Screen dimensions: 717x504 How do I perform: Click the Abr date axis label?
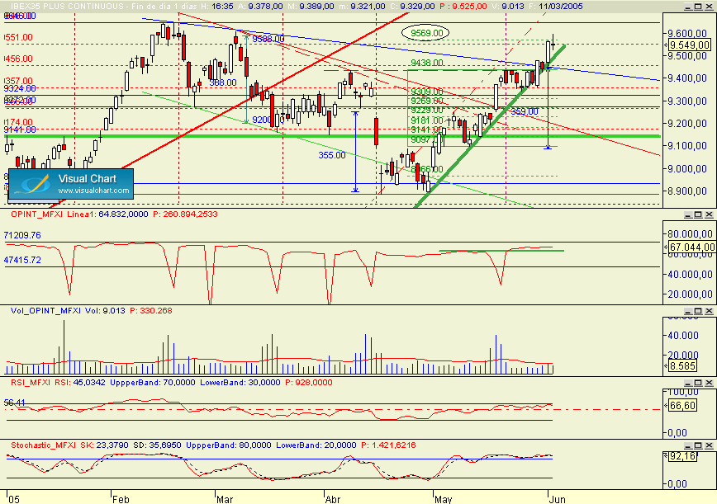[x=333, y=499]
